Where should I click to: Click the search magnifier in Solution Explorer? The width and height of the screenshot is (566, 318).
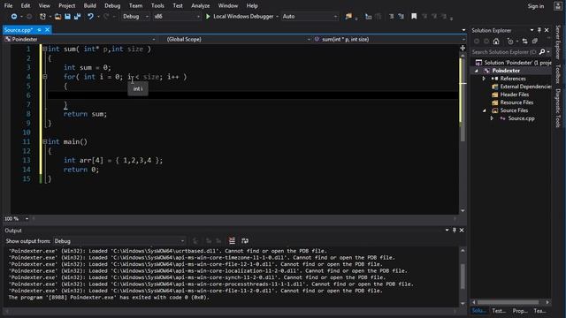[542, 52]
